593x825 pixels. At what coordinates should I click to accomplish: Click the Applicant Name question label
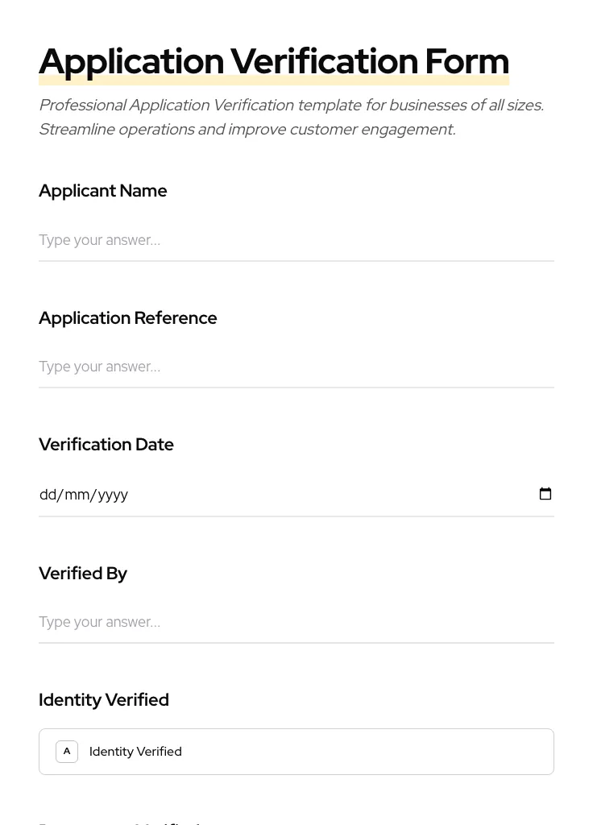[102, 191]
